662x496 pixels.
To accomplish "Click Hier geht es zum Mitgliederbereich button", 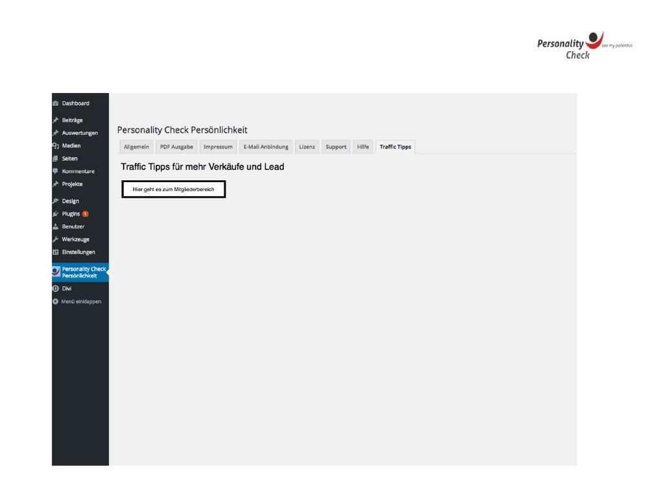I will (x=173, y=189).
